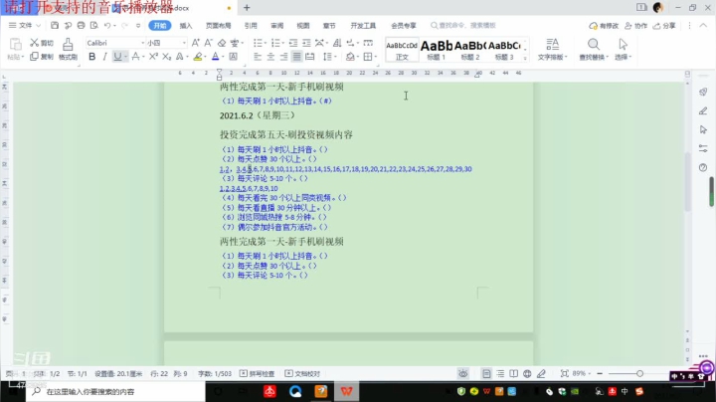This screenshot has height=402, width=716.
Task: Click the Character Border icon
Action: [x=234, y=56]
